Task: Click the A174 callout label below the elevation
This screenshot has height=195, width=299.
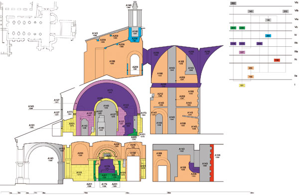Action: pyautogui.click(x=104, y=185)
